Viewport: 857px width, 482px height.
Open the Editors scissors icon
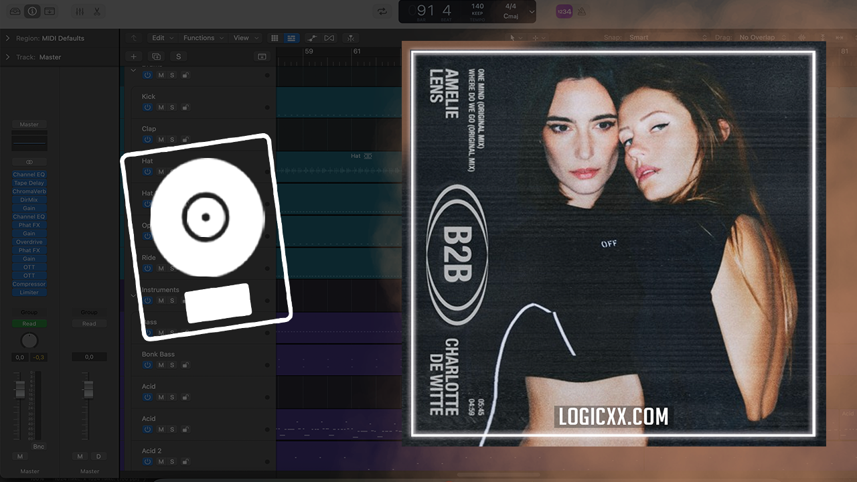[97, 11]
